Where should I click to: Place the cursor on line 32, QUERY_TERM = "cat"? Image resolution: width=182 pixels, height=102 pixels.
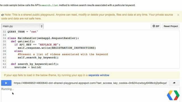(23, 32)
